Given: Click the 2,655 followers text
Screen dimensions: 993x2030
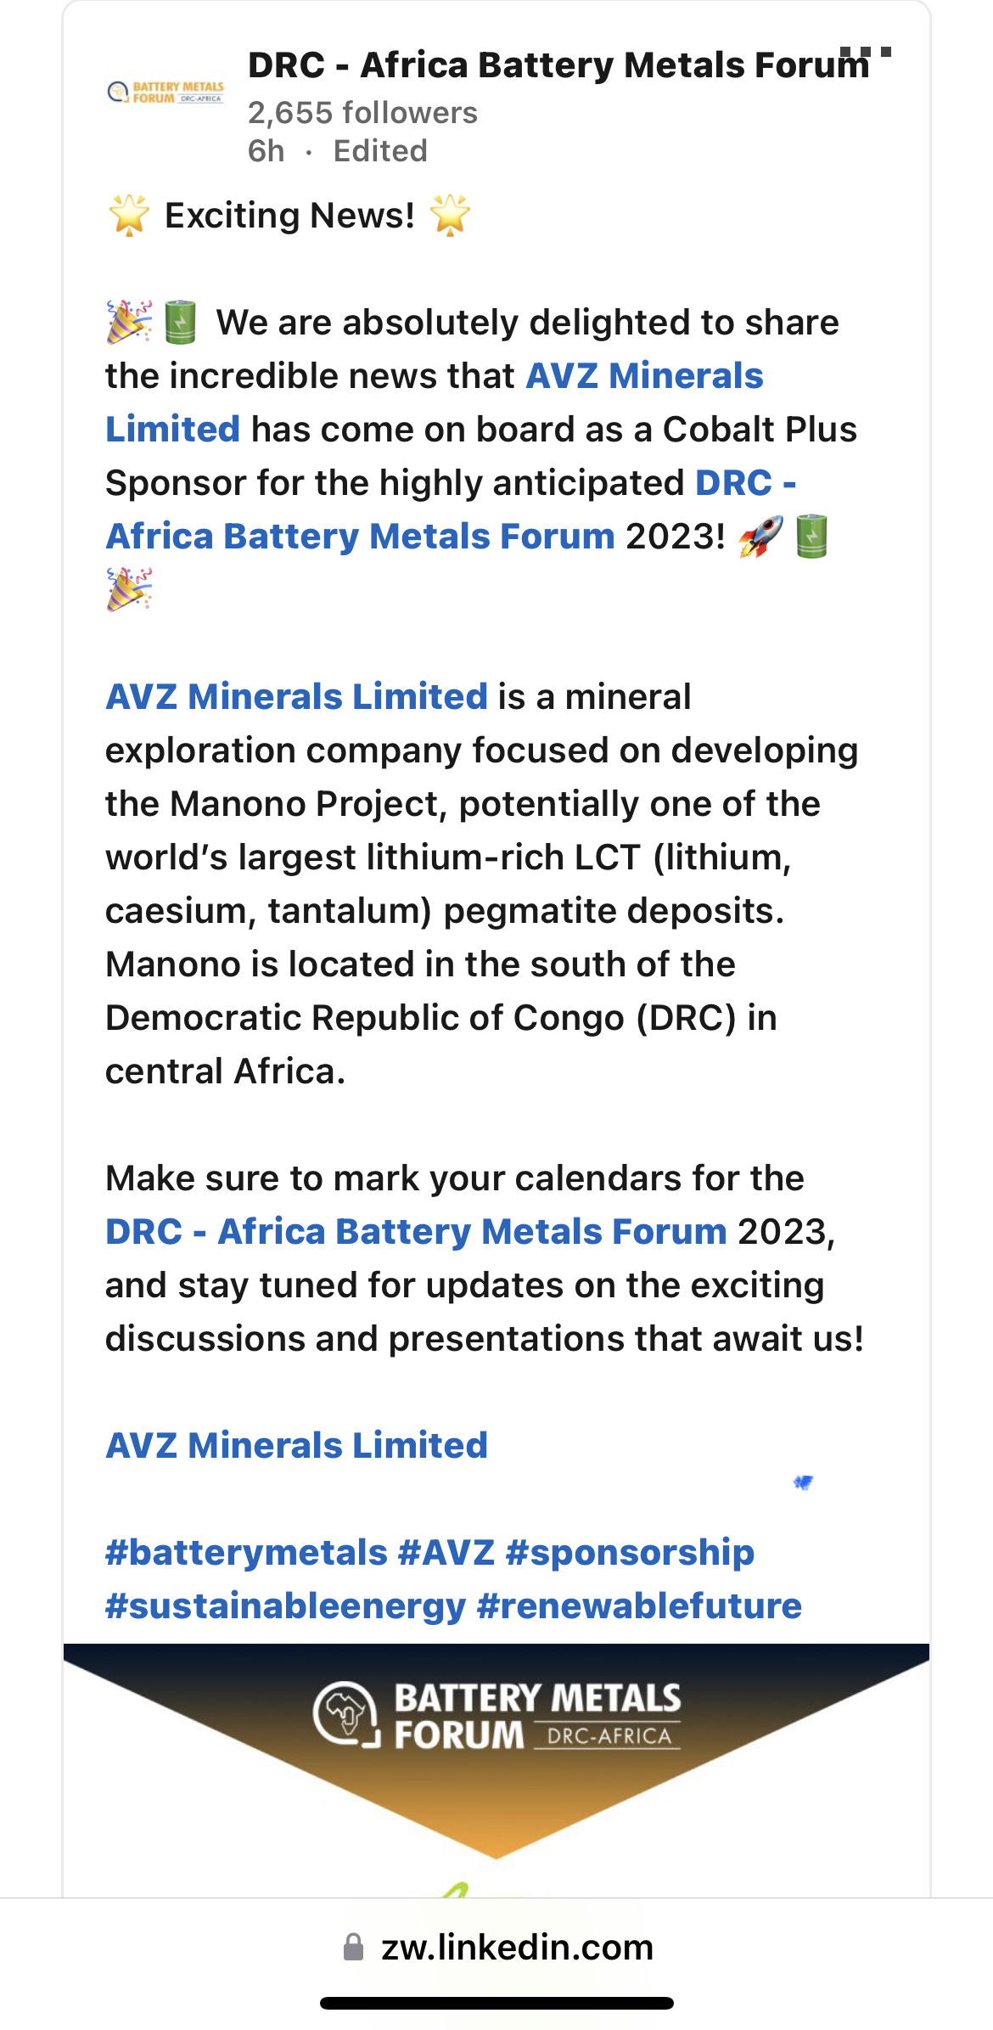Looking at the screenshot, I should pos(362,113).
